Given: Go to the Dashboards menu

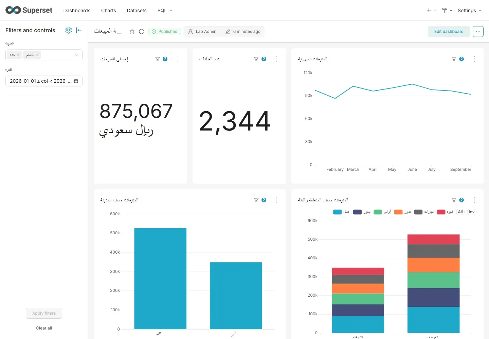Looking at the screenshot, I should pos(77,11).
